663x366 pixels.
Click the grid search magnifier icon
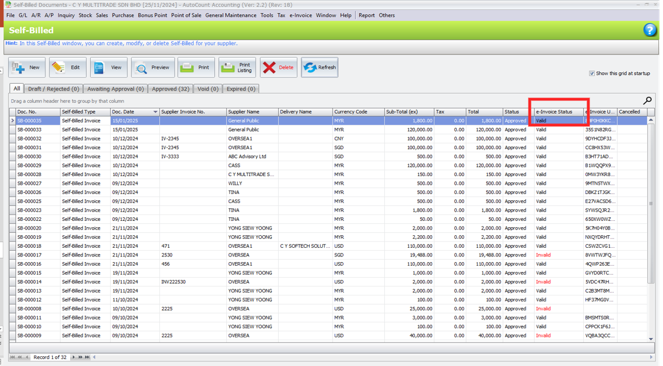tap(647, 100)
